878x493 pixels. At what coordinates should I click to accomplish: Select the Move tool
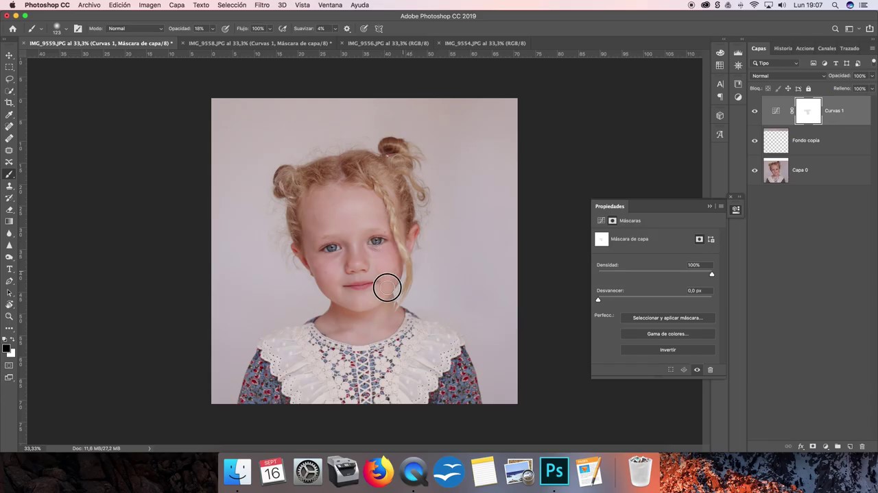pyautogui.click(x=9, y=55)
